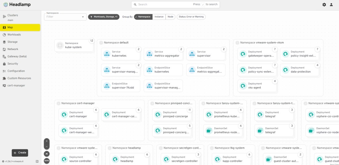Click the Custom Resources puzzle icon
This screenshot has width=339, height=165.
click(4, 78)
